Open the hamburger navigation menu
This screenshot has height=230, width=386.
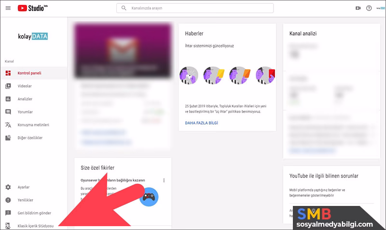click(8, 8)
